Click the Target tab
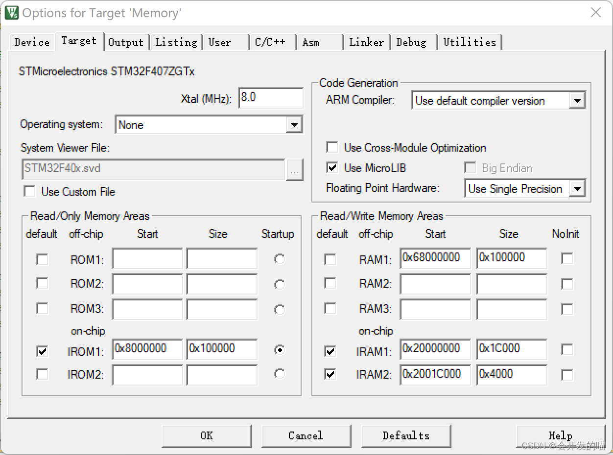613x455 pixels. point(79,41)
